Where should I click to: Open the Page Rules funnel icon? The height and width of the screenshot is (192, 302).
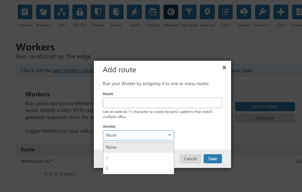(189, 12)
